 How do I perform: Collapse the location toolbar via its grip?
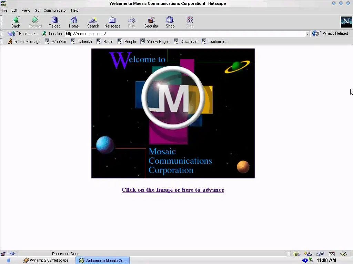(1, 34)
